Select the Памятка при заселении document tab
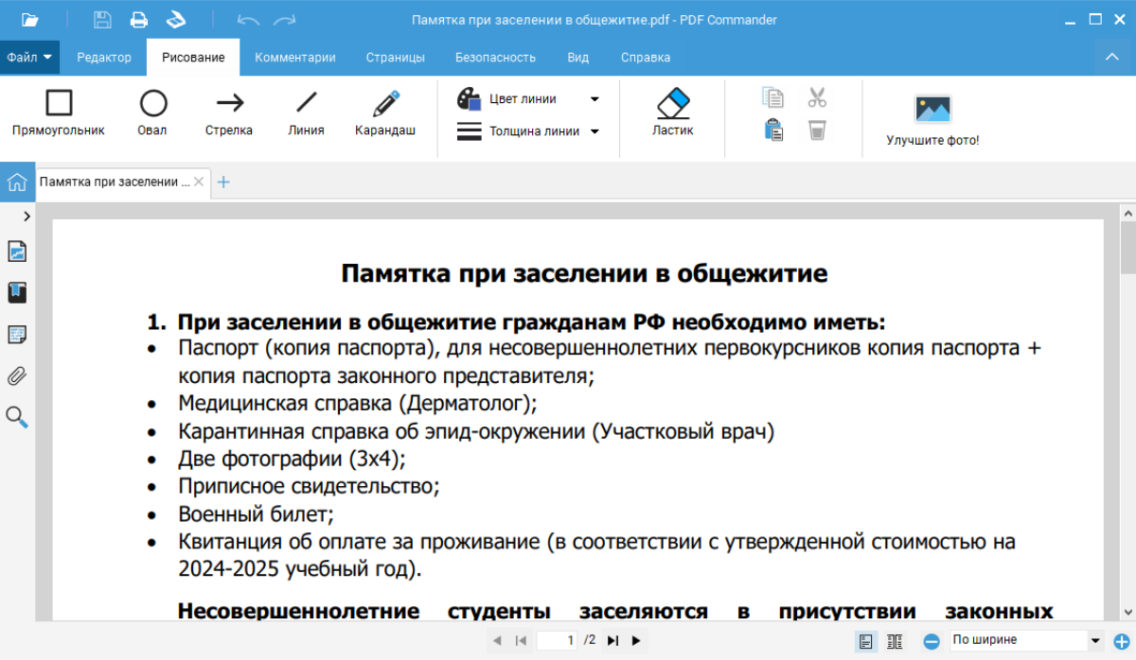 pyautogui.click(x=114, y=182)
